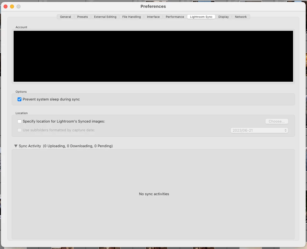Minimize the Preferences window
Viewport: 307px width, 249px height.
(12, 6)
